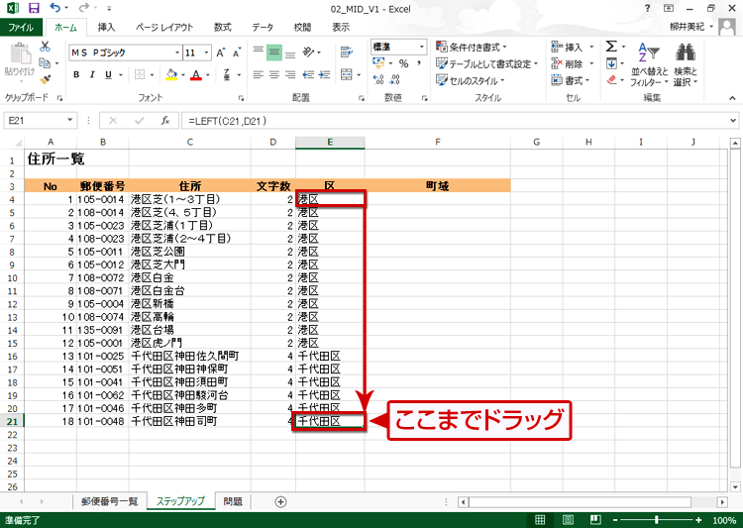
Task: Click the Clear eraser icon
Action: (x=612, y=79)
